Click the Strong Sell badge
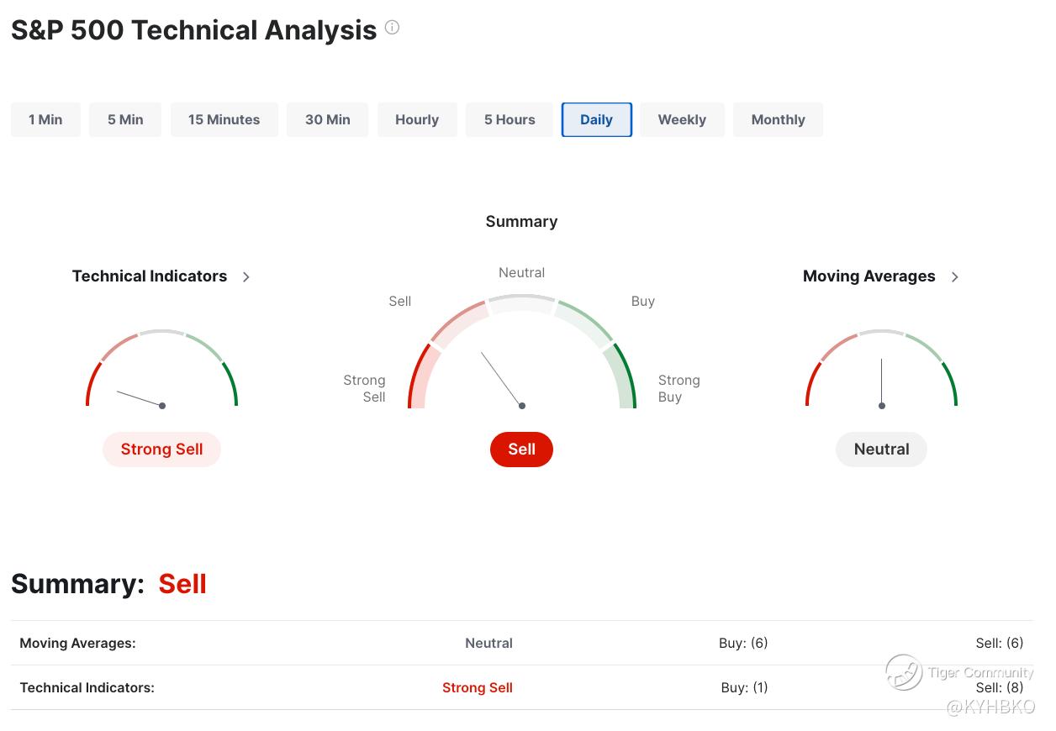This screenshot has width=1056, height=731. coord(161,450)
